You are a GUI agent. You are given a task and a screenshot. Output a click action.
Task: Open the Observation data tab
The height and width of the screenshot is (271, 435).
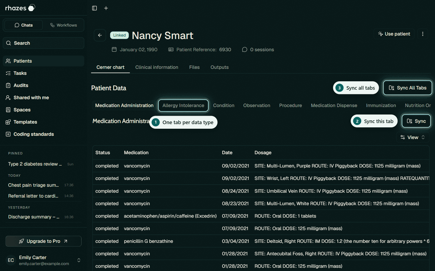[x=257, y=105]
